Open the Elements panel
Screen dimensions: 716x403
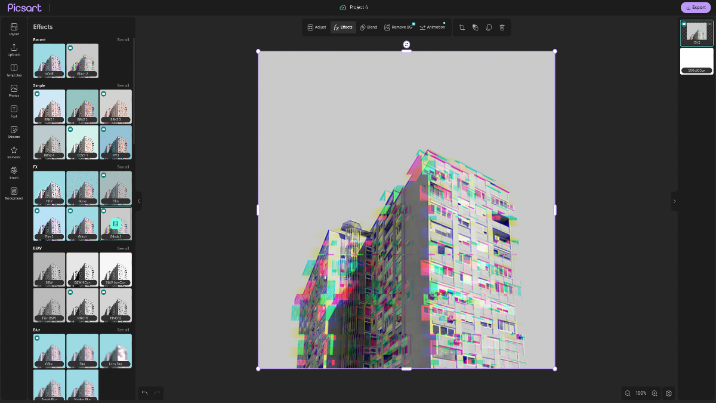(x=13, y=152)
